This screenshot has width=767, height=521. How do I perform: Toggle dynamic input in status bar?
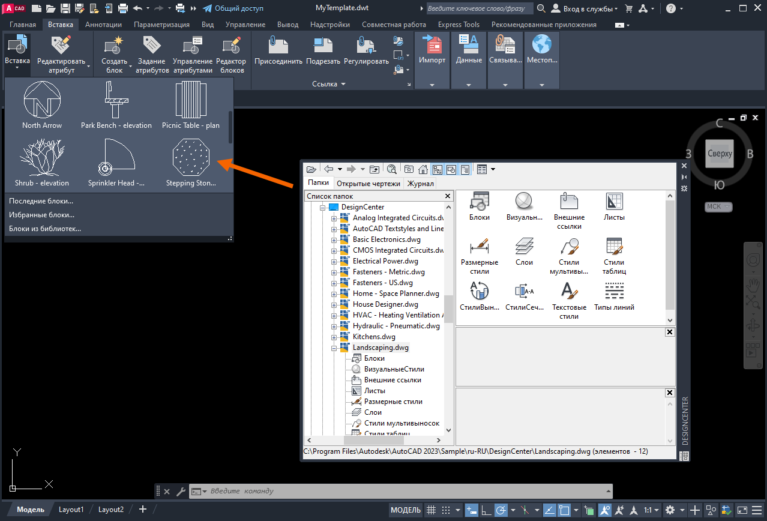471,510
